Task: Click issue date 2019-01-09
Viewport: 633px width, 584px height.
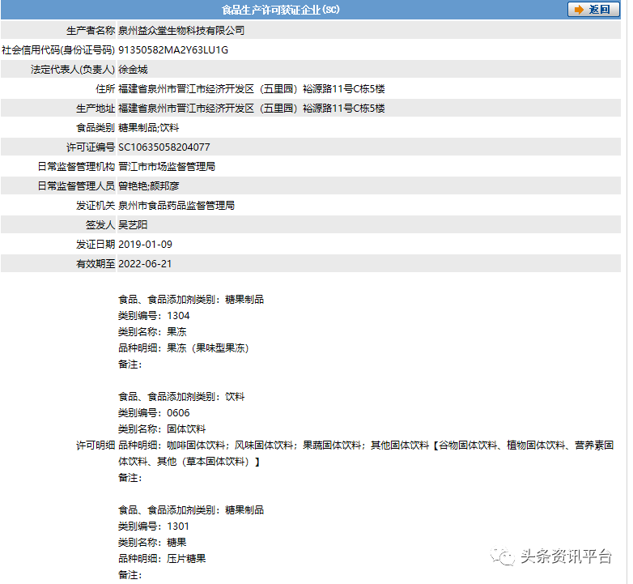Action: pos(145,245)
